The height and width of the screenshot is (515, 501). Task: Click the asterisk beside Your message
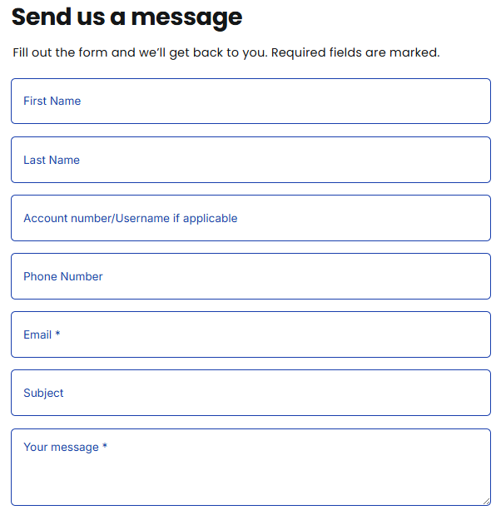tap(105, 447)
